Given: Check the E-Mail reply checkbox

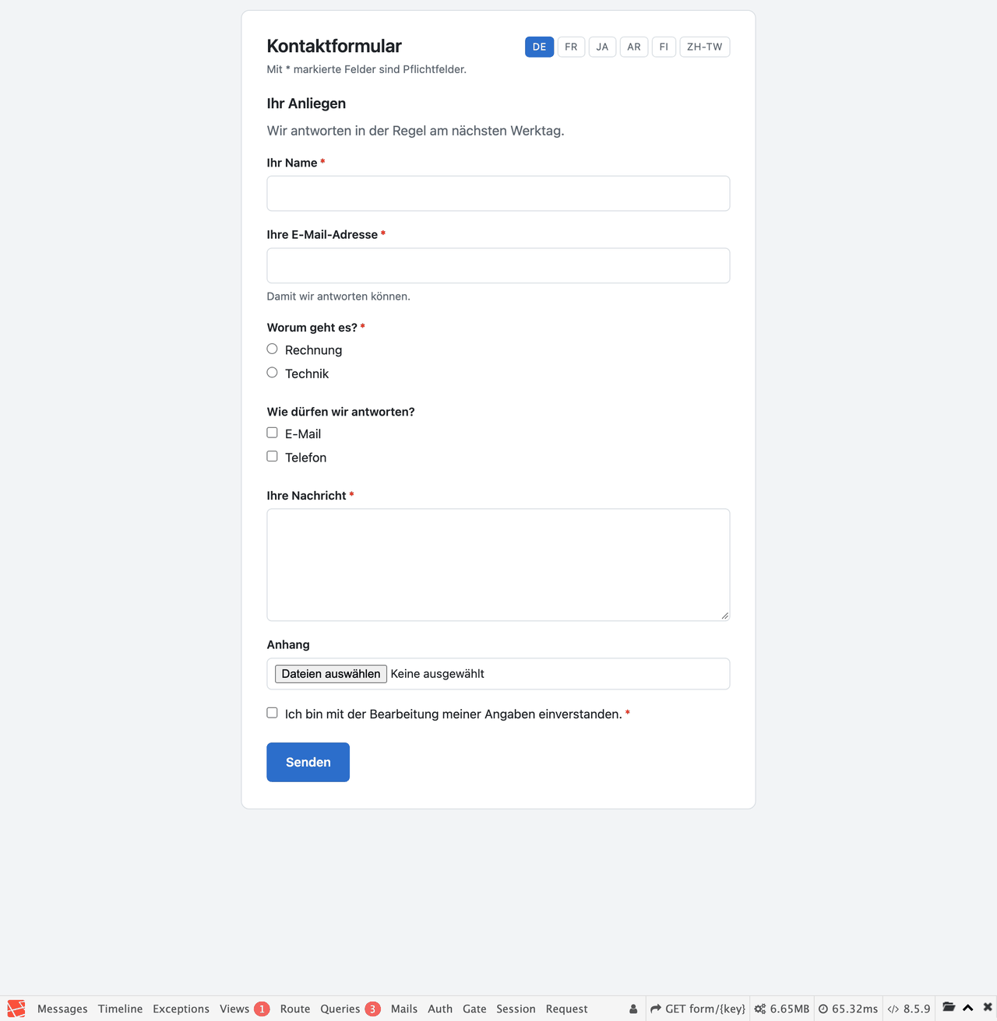Looking at the screenshot, I should coord(272,433).
